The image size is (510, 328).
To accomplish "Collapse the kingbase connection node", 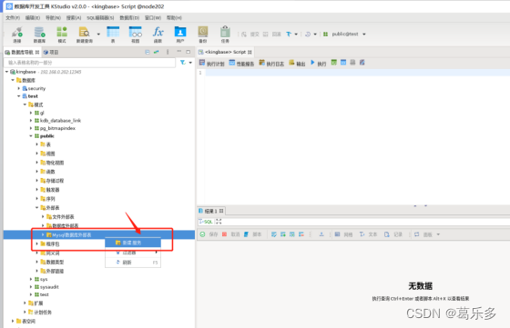I will pyautogui.click(x=7, y=72).
